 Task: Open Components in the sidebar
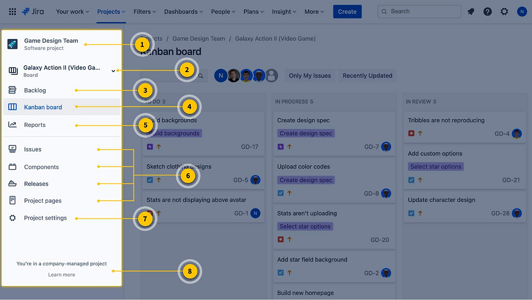tap(62, 167)
